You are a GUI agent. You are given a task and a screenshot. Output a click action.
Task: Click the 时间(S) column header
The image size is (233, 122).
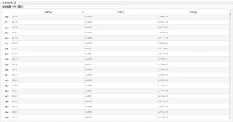[47, 12]
